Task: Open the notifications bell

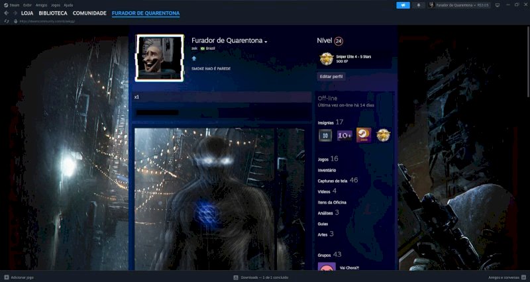Action: [x=419, y=5]
